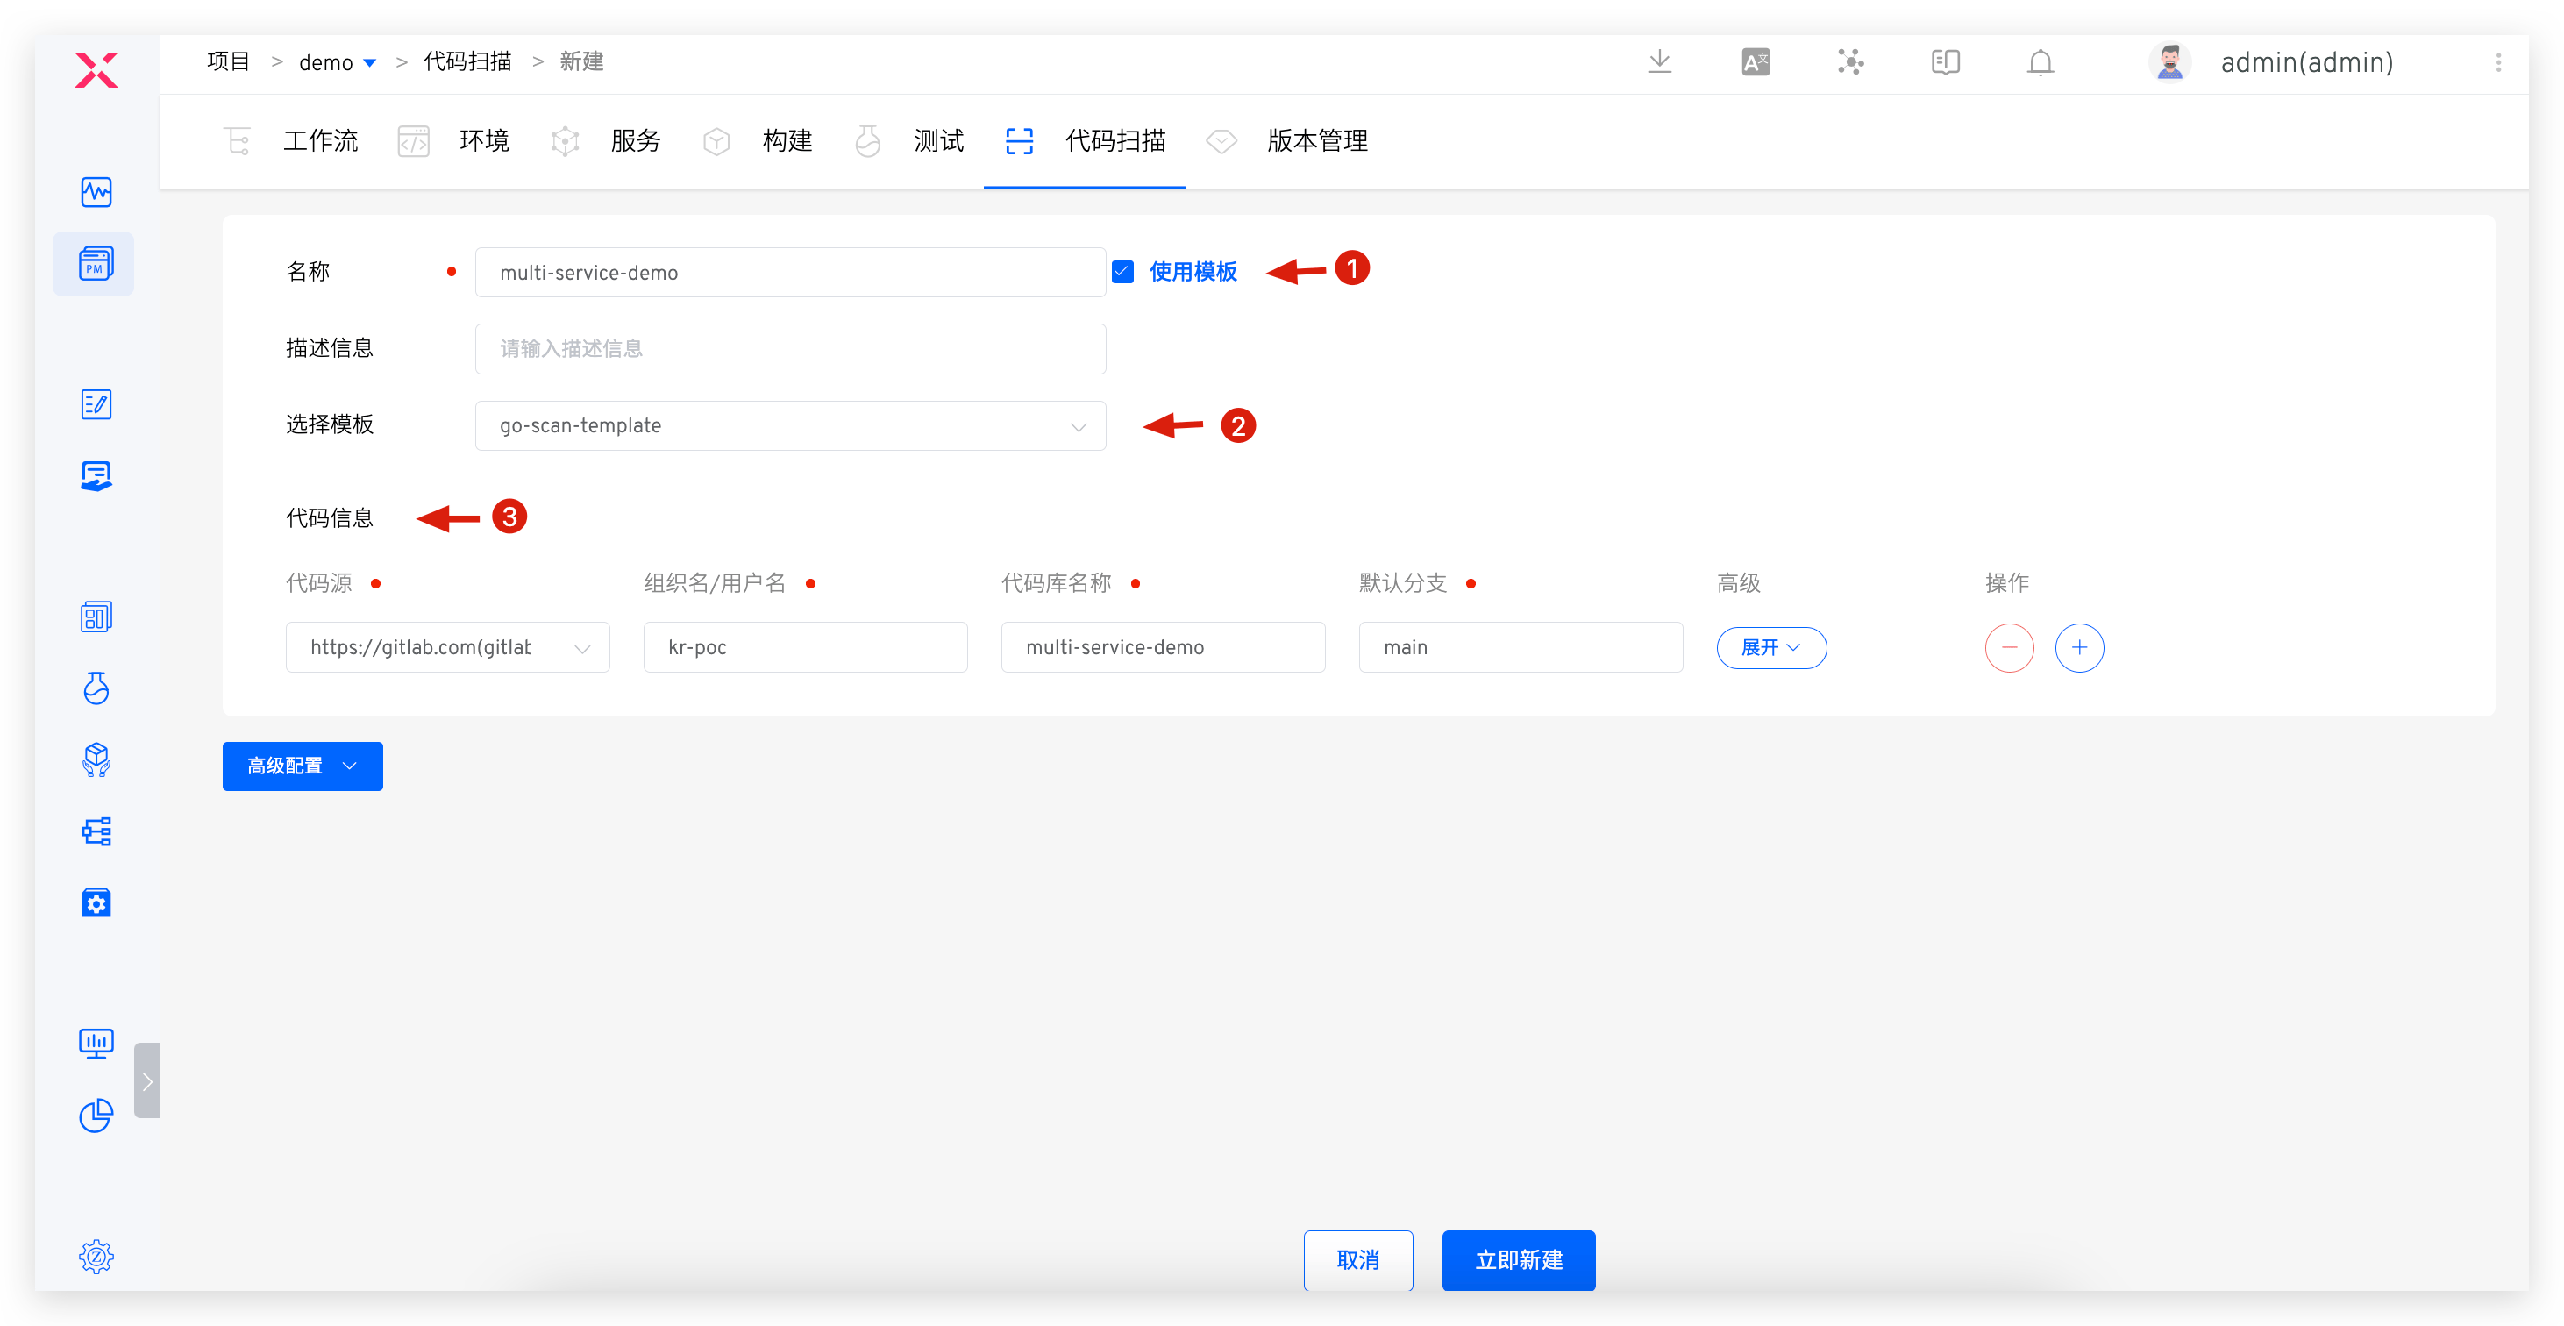Uncheck the 使用模板 checkbox
This screenshot has height=1326, width=2564.
1122,272
